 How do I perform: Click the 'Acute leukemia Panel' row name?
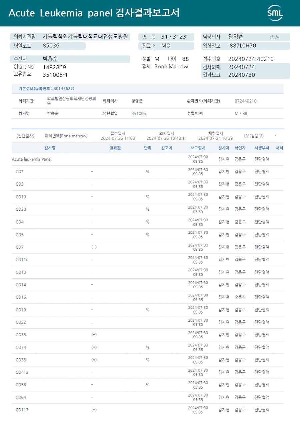[32, 159]
